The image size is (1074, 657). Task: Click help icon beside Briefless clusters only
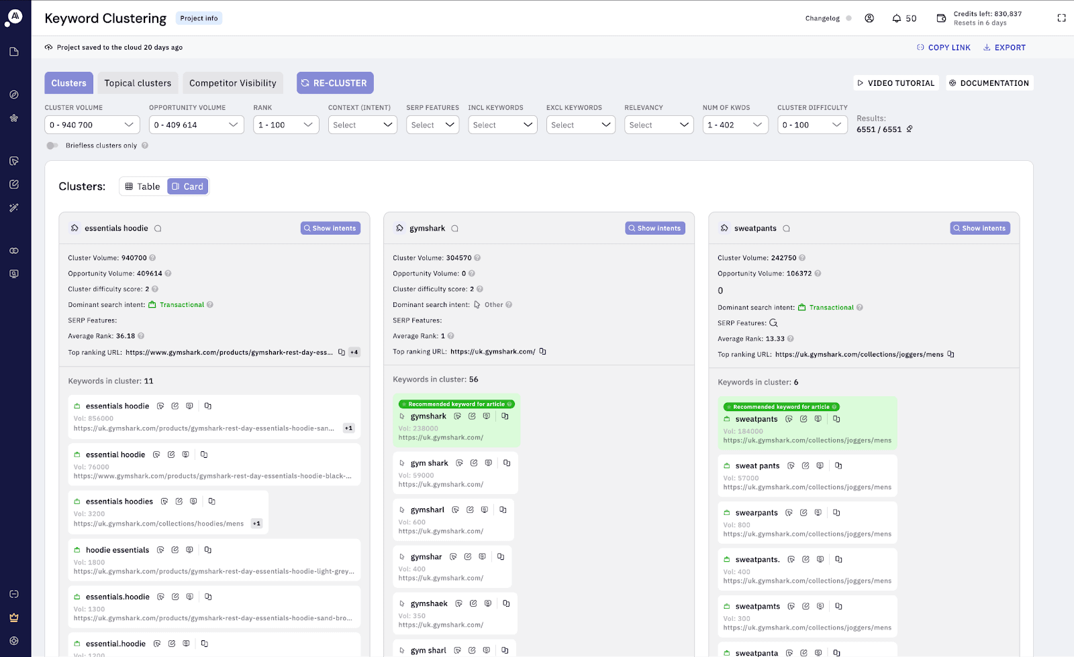click(x=145, y=145)
